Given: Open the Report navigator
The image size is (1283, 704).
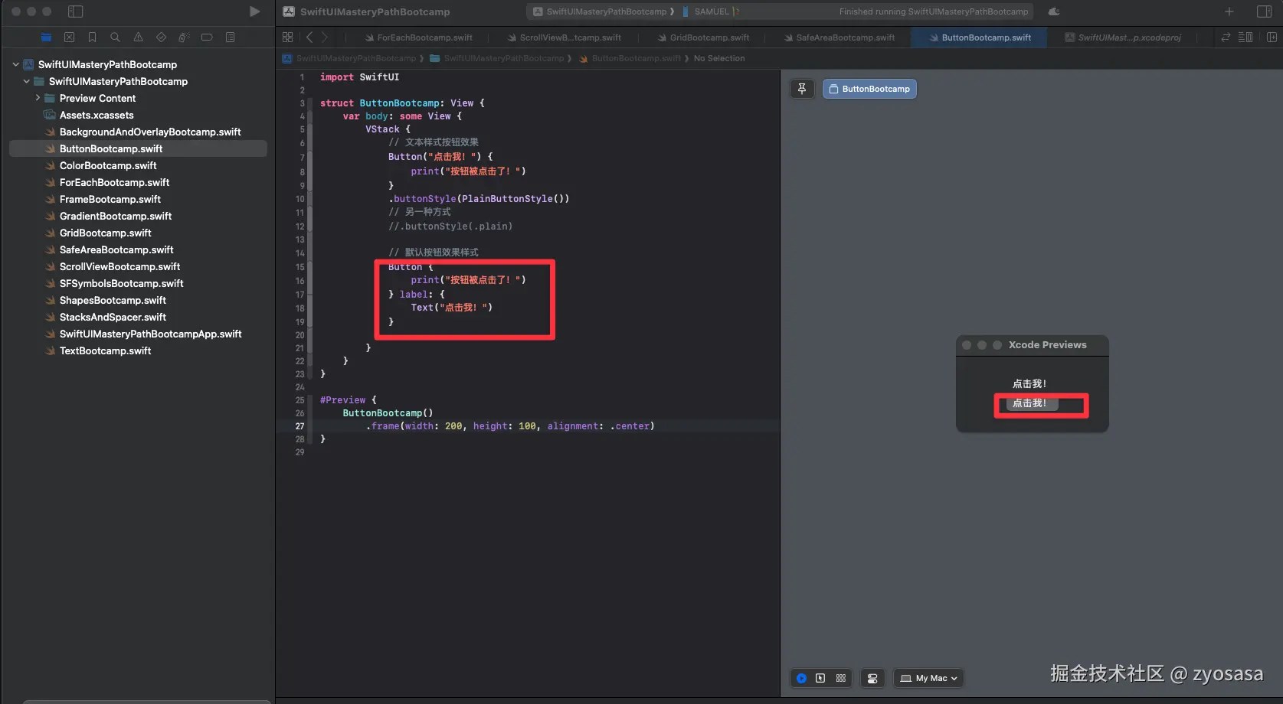Looking at the screenshot, I should click(230, 37).
